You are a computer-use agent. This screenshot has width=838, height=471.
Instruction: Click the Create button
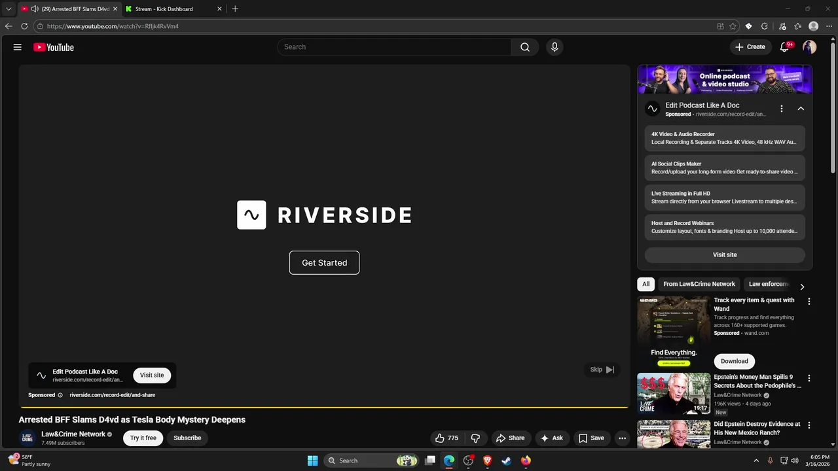tap(750, 47)
